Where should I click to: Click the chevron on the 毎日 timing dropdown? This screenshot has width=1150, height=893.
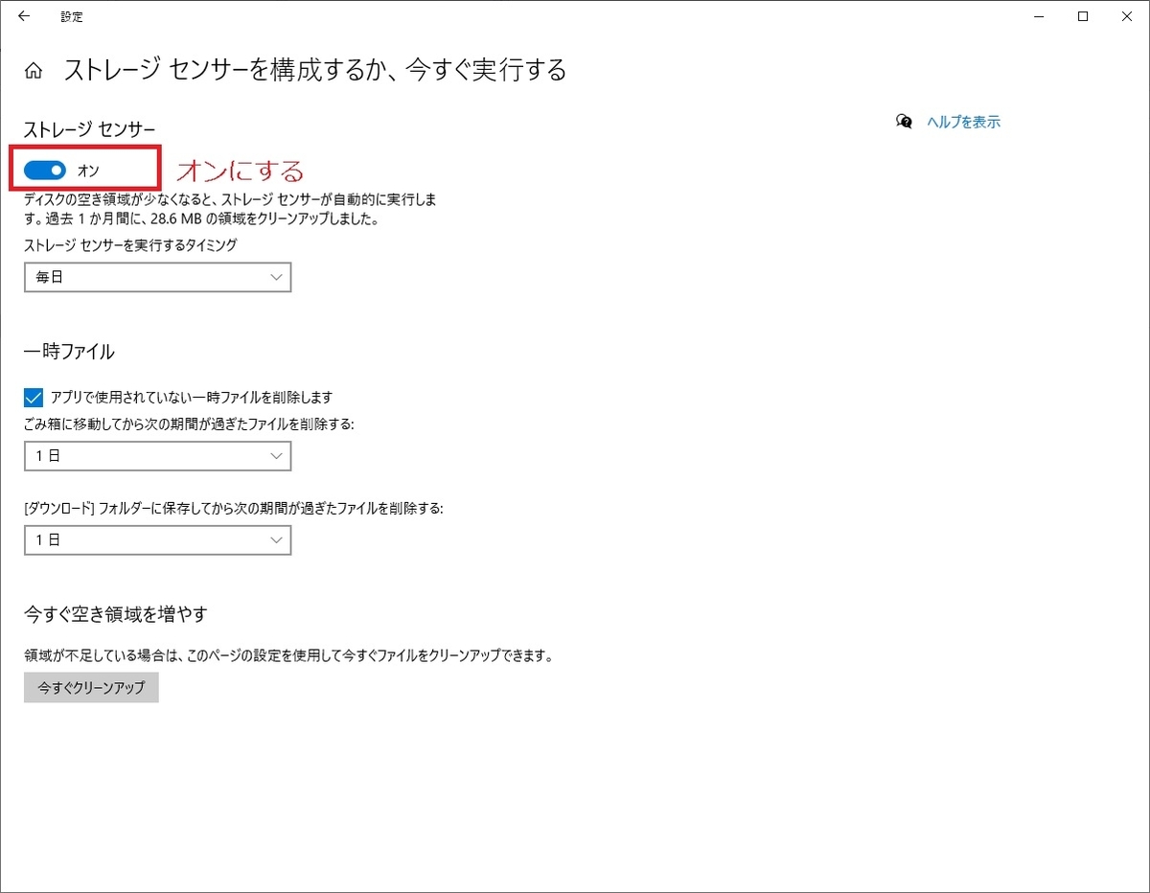pyautogui.click(x=277, y=277)
